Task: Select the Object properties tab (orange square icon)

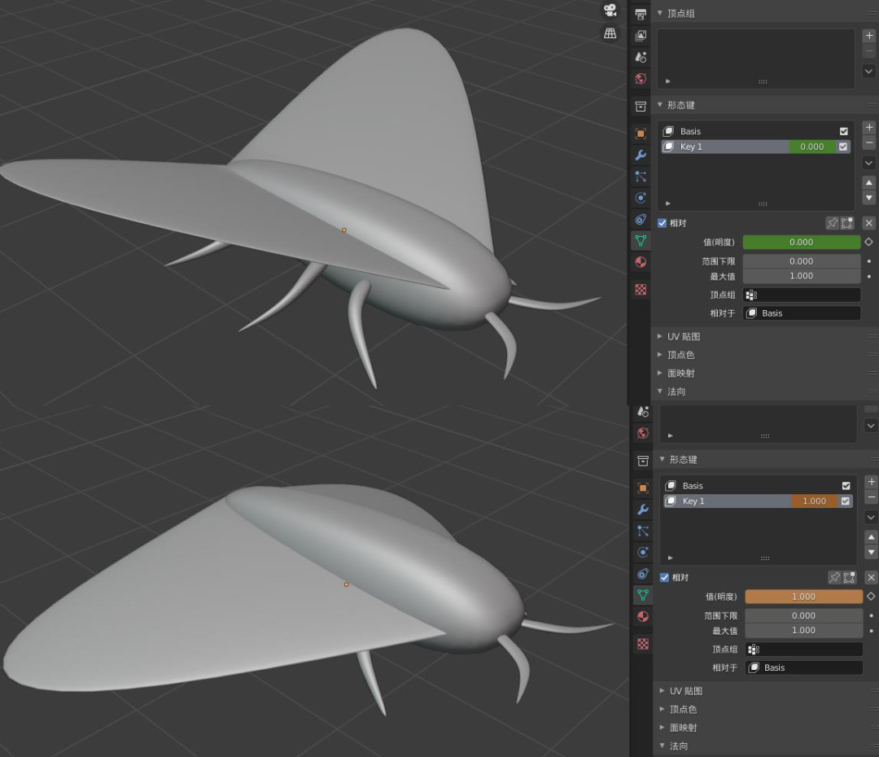Action: [x=641, y=133]
